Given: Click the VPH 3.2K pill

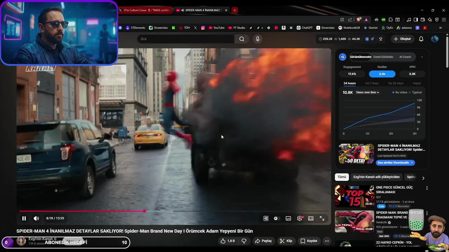Looking at the screenshot, I should pos(412,74).
